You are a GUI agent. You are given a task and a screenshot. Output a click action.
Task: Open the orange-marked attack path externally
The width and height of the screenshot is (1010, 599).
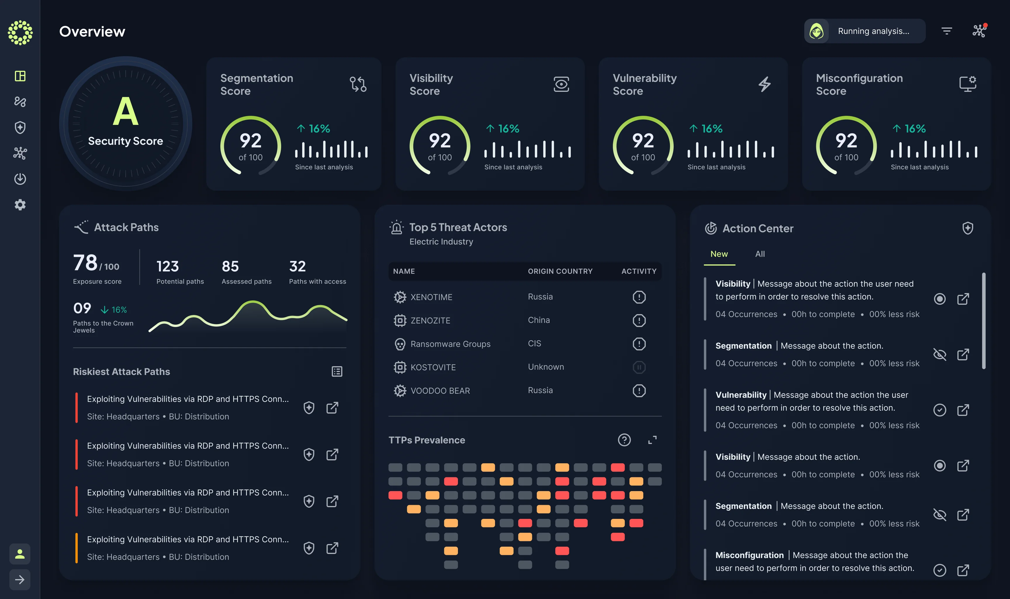[x=332, y=548]
